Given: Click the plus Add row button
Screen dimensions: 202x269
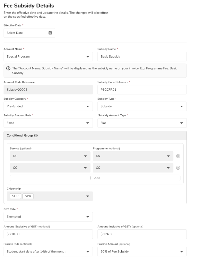Looking at the screenshot, I should coord(95,178).
